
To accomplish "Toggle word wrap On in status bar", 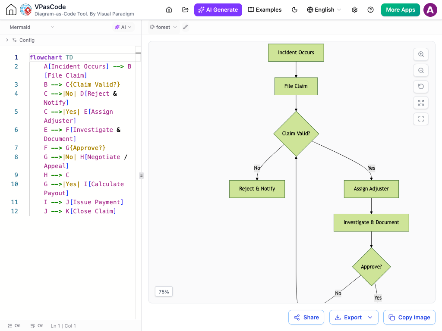I will [37, 326].
